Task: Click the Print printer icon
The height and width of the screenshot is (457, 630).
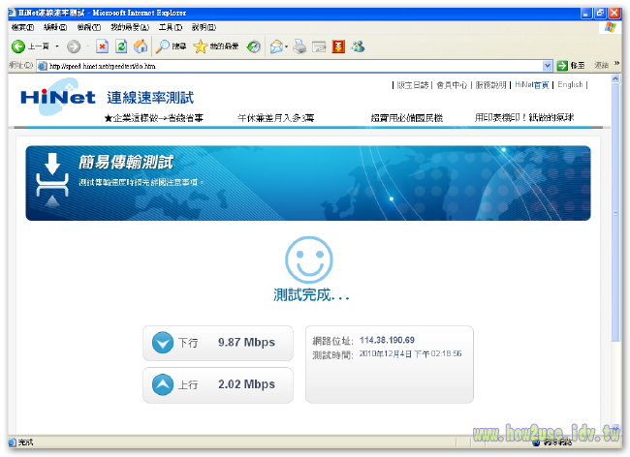Action: [299, 46]
